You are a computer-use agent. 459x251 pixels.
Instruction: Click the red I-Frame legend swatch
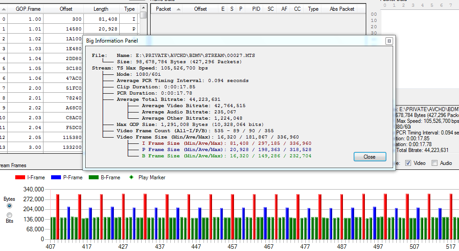[x=20, y=177]
